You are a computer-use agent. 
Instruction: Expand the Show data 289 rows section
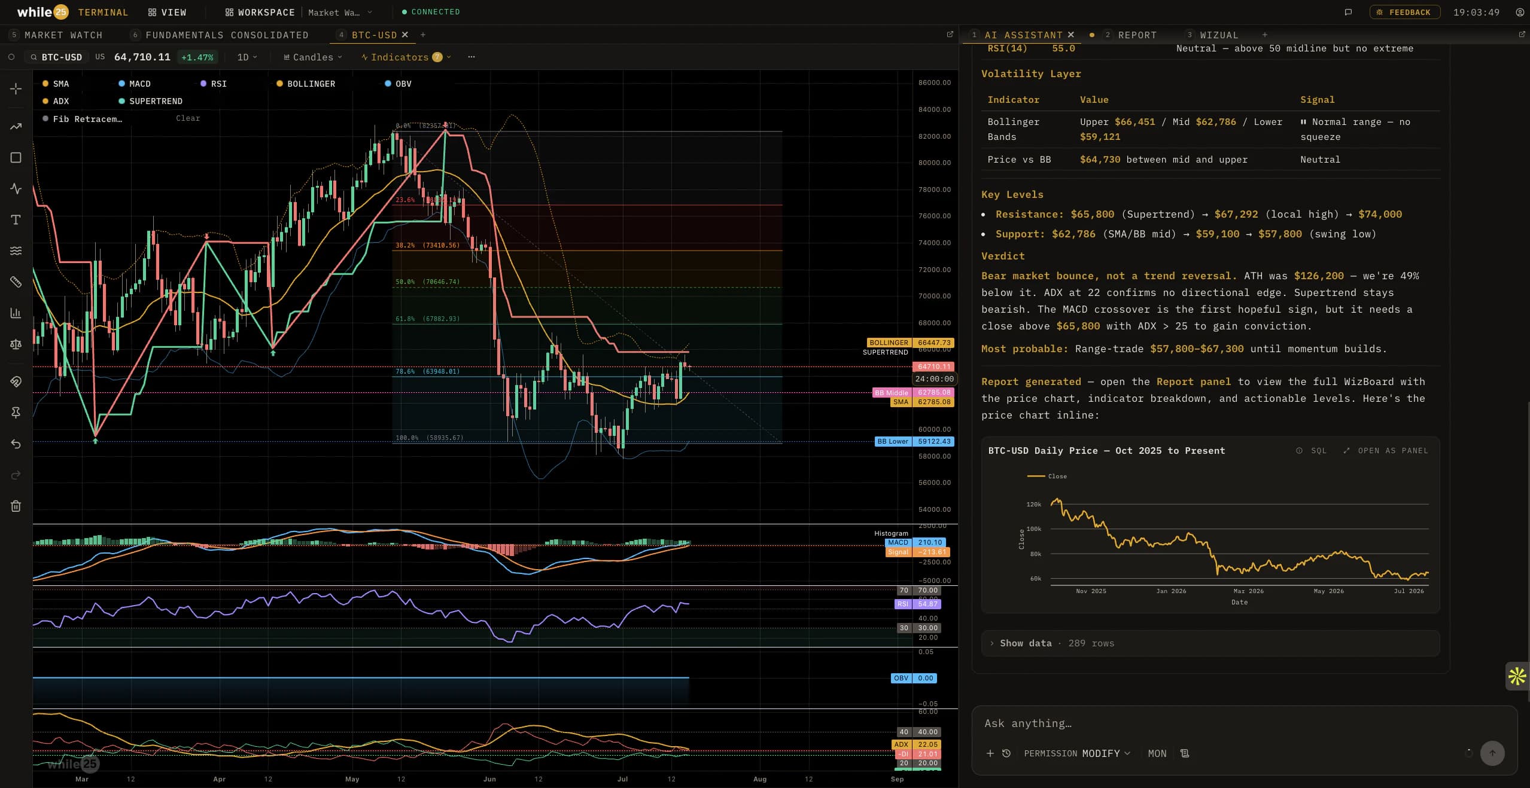(x=1210, y=643)
